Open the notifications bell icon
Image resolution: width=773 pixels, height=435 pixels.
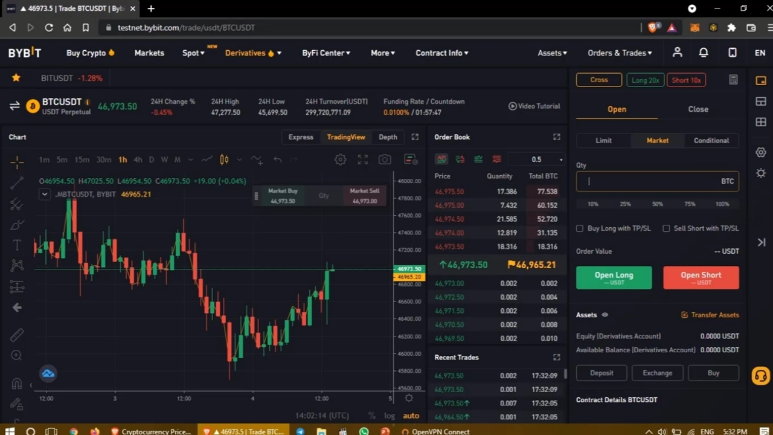coord(704,53)
